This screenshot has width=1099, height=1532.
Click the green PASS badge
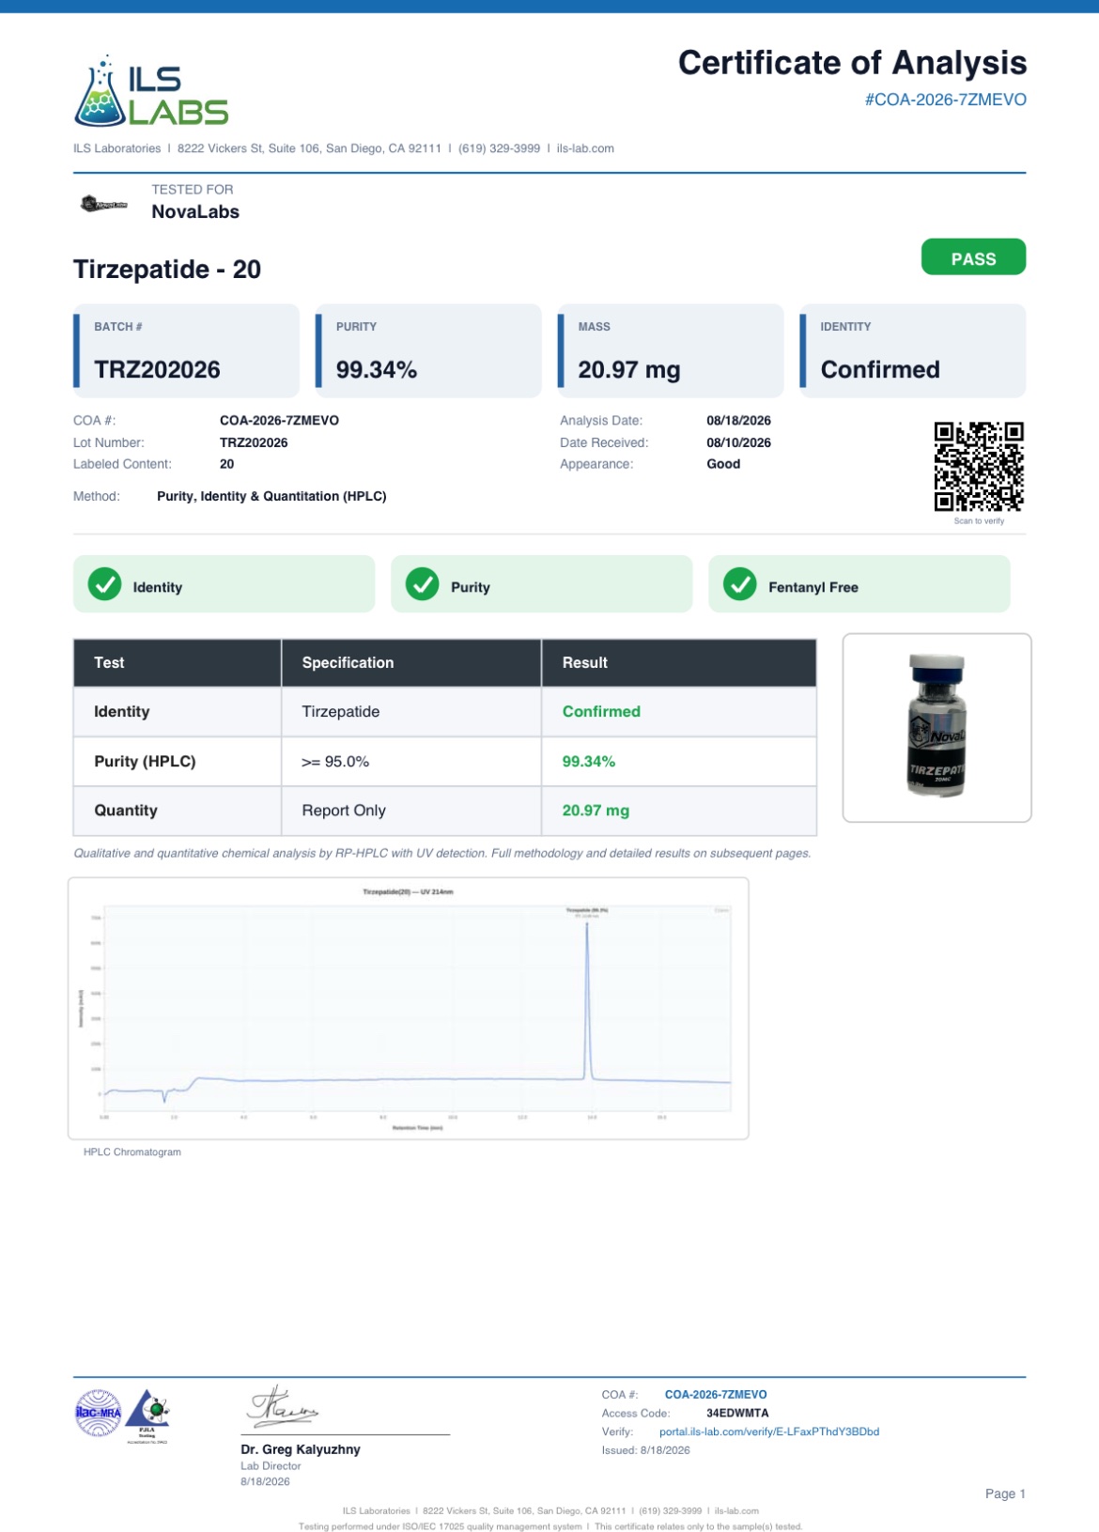(x=973, y=257)
